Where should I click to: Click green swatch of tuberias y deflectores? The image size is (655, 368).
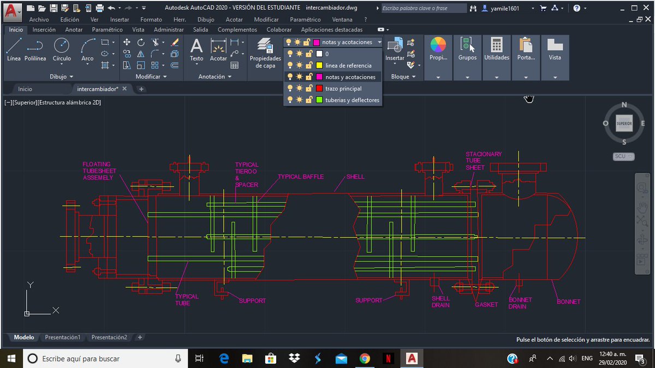point(319,100)
